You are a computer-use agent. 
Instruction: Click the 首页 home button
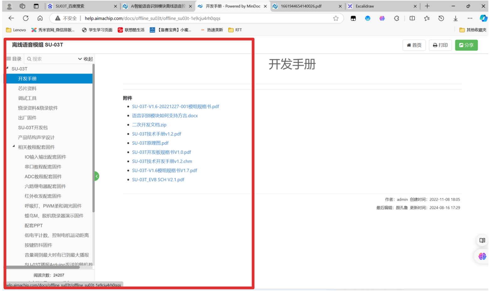(x=414, y=45)
